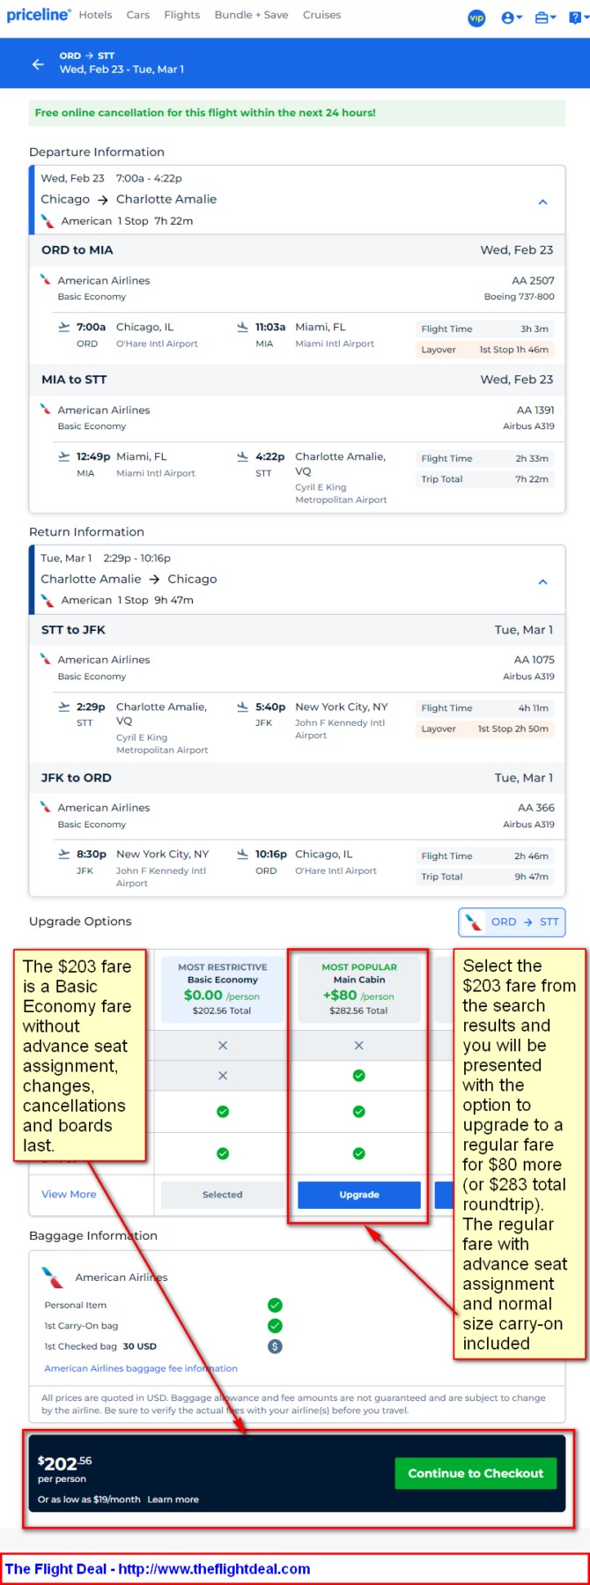Open the Bundle + Save menu item
This screenshot has height=1585, width=590.
(x=251, y=15)
